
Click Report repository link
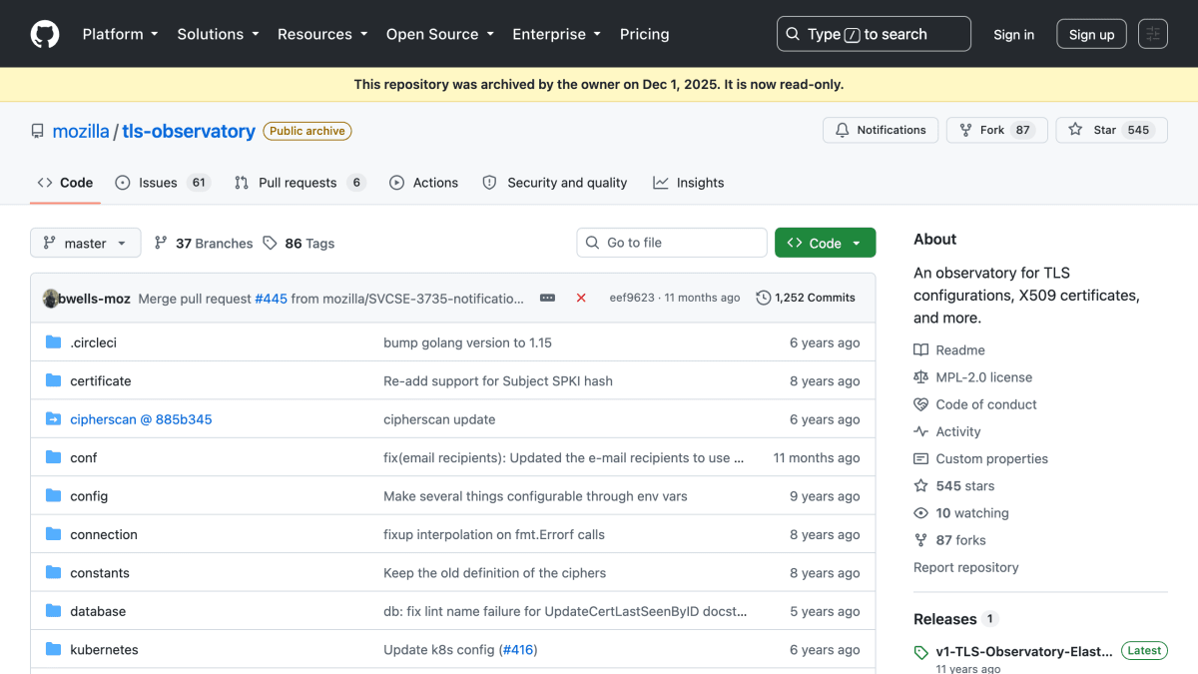point(966,567)
